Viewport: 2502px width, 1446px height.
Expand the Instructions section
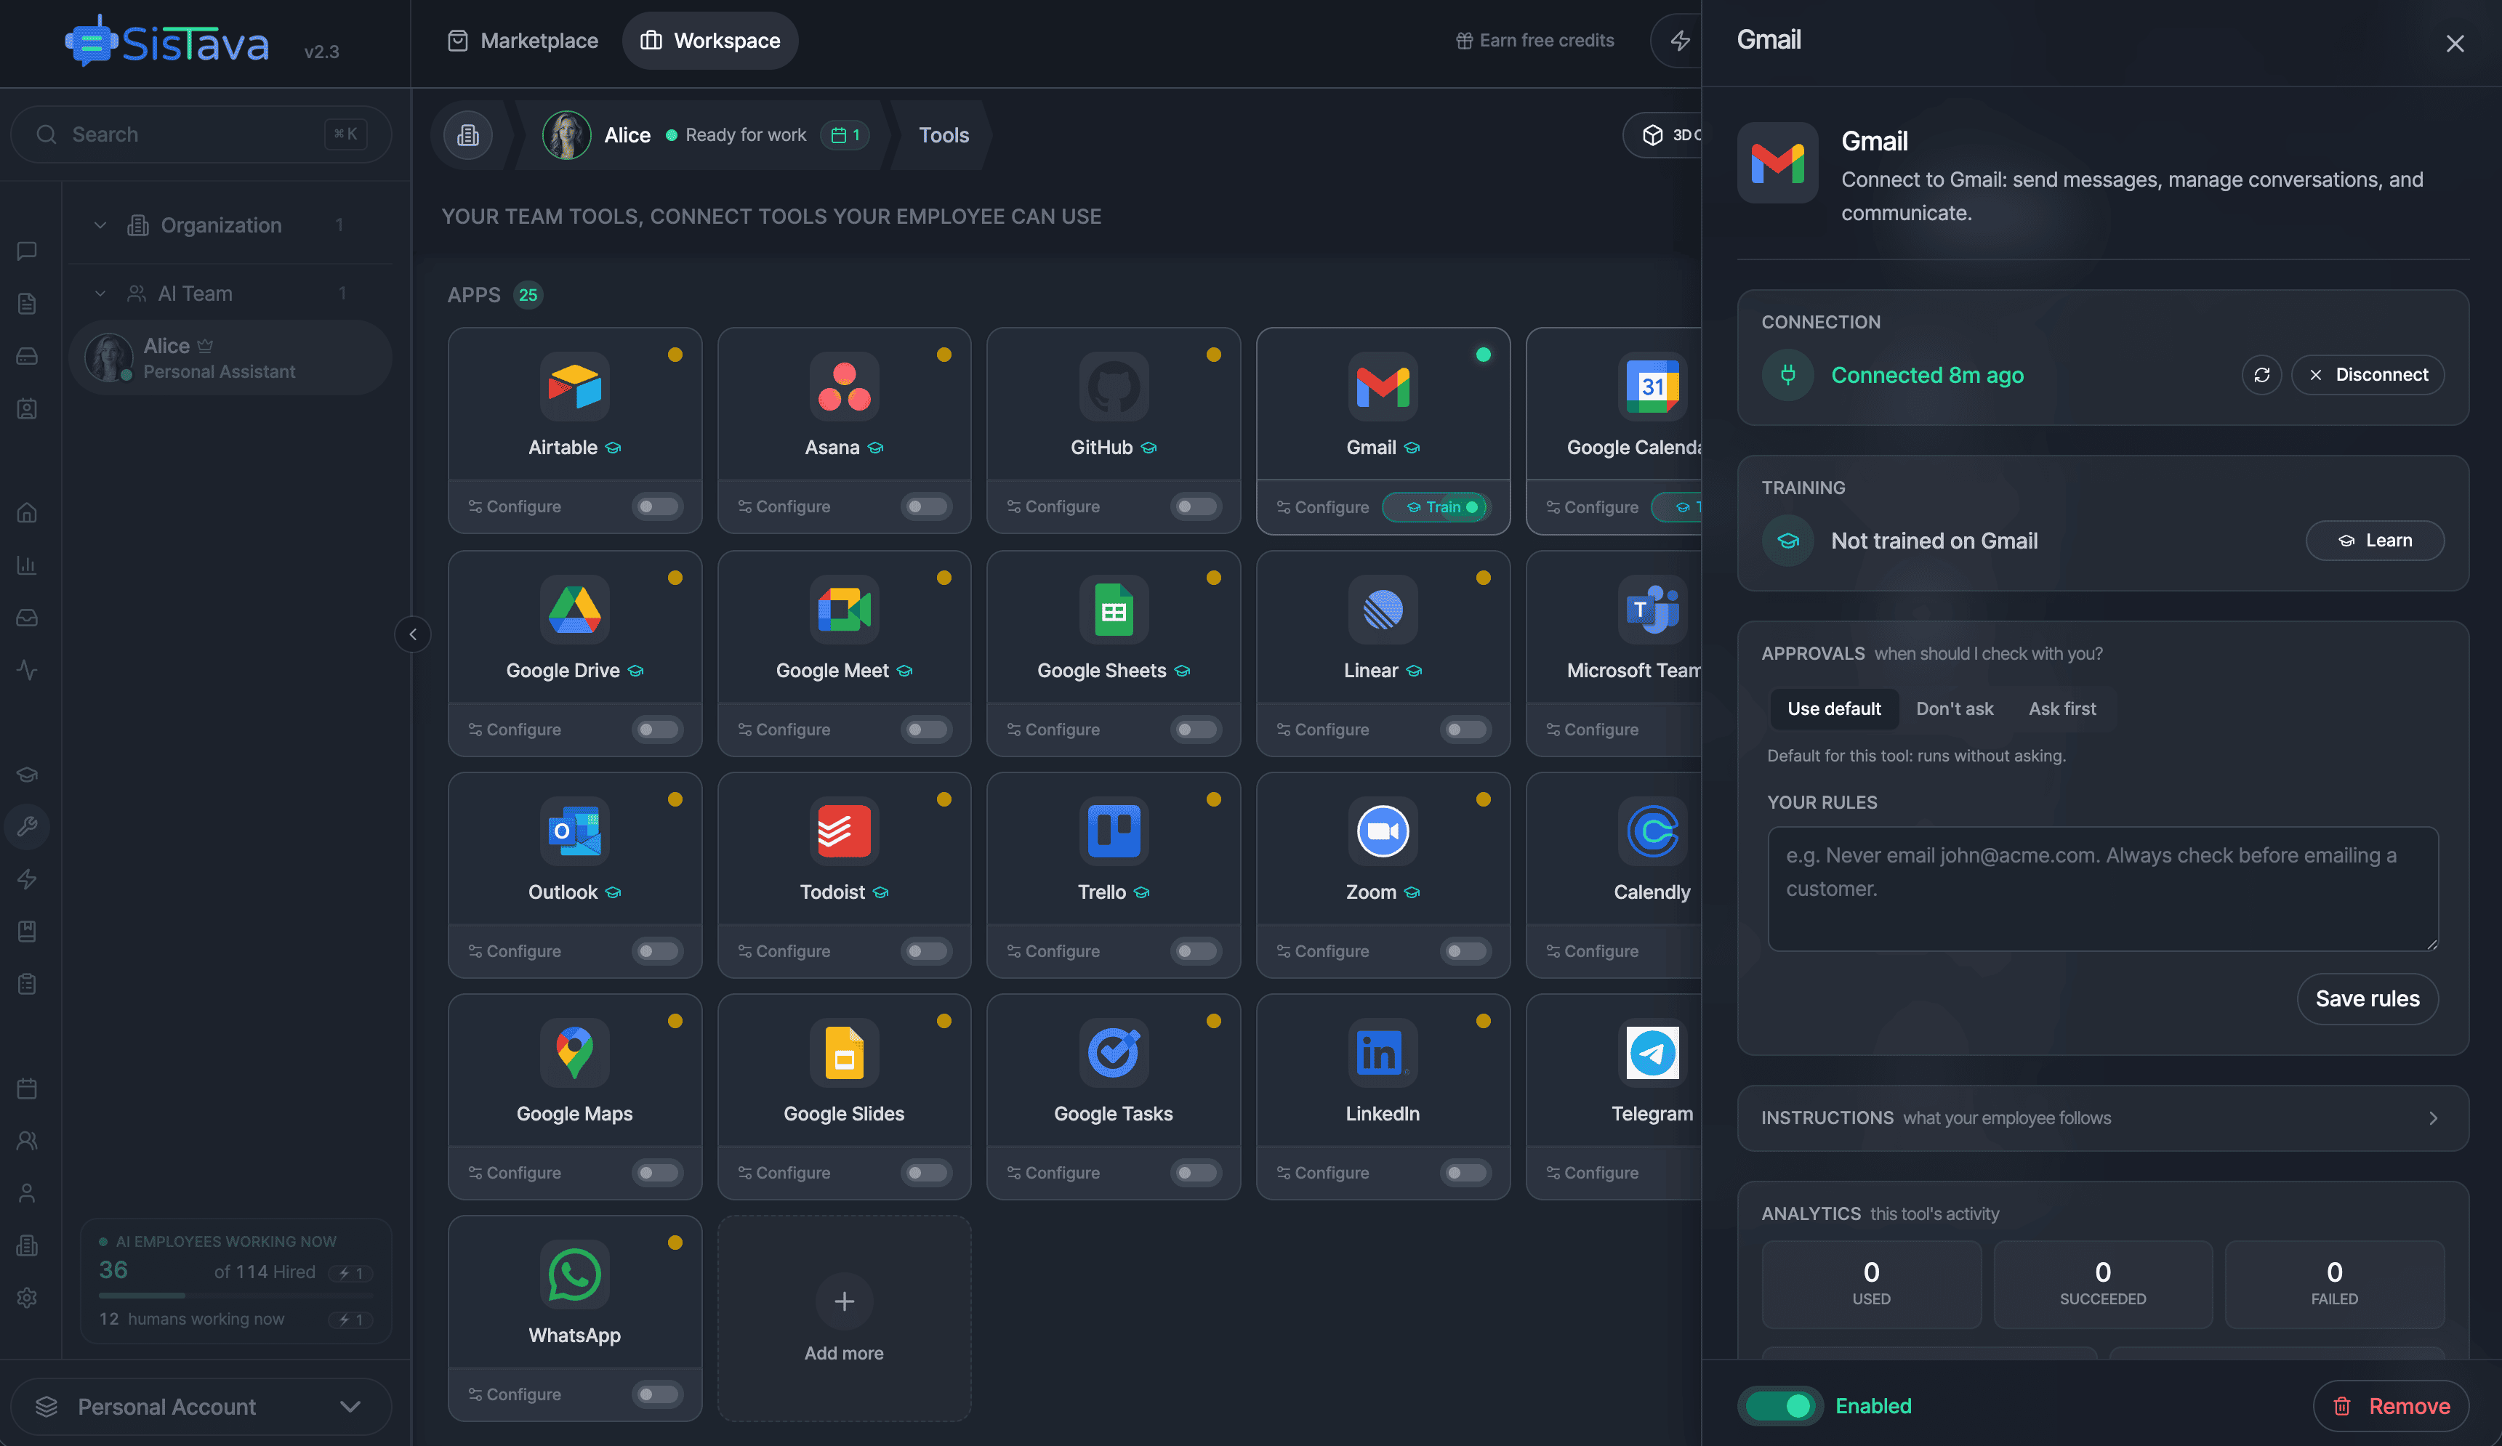click(2102, 1118)
